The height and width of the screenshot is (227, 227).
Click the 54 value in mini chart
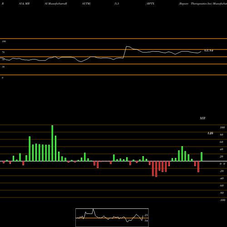[146, 221]
